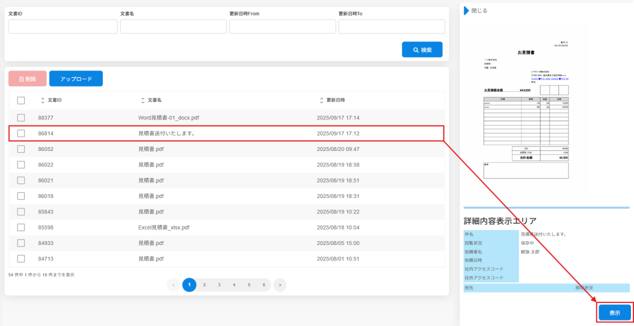
Task: Click the blue 検索 search button
Action: click(x=422, y=49)
